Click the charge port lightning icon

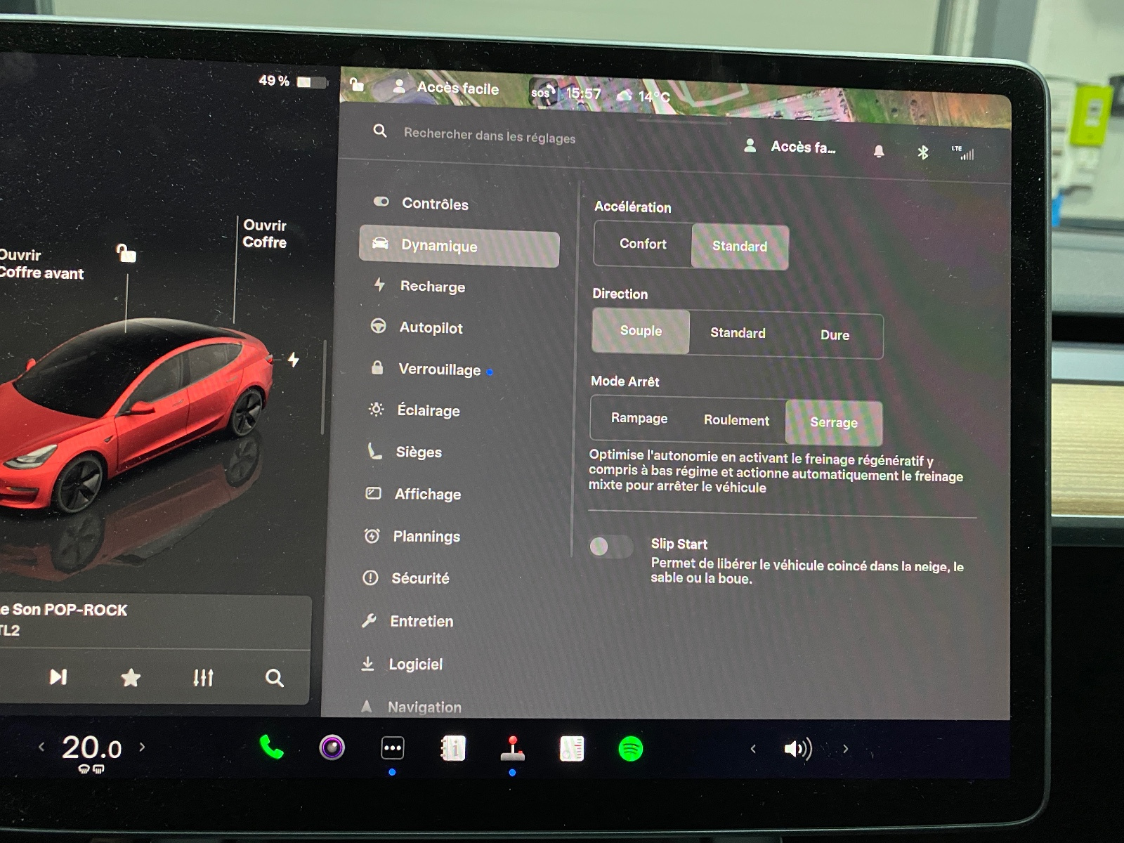pos(294,360)
